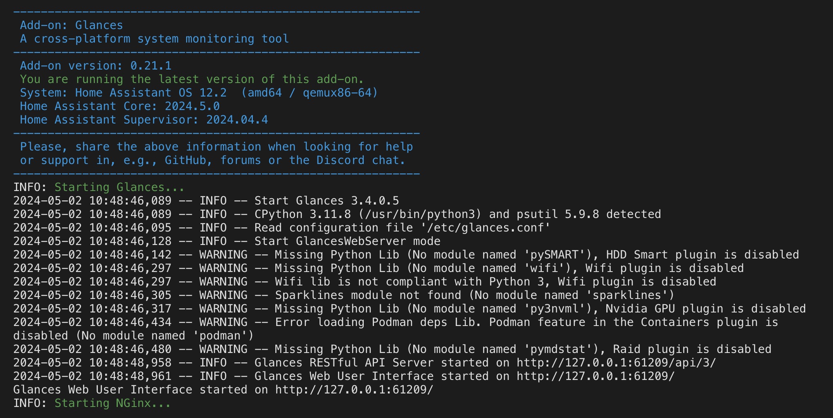
Task: Click the Home Assistant Core 2024.5.0 line
Action: point(120,106)
